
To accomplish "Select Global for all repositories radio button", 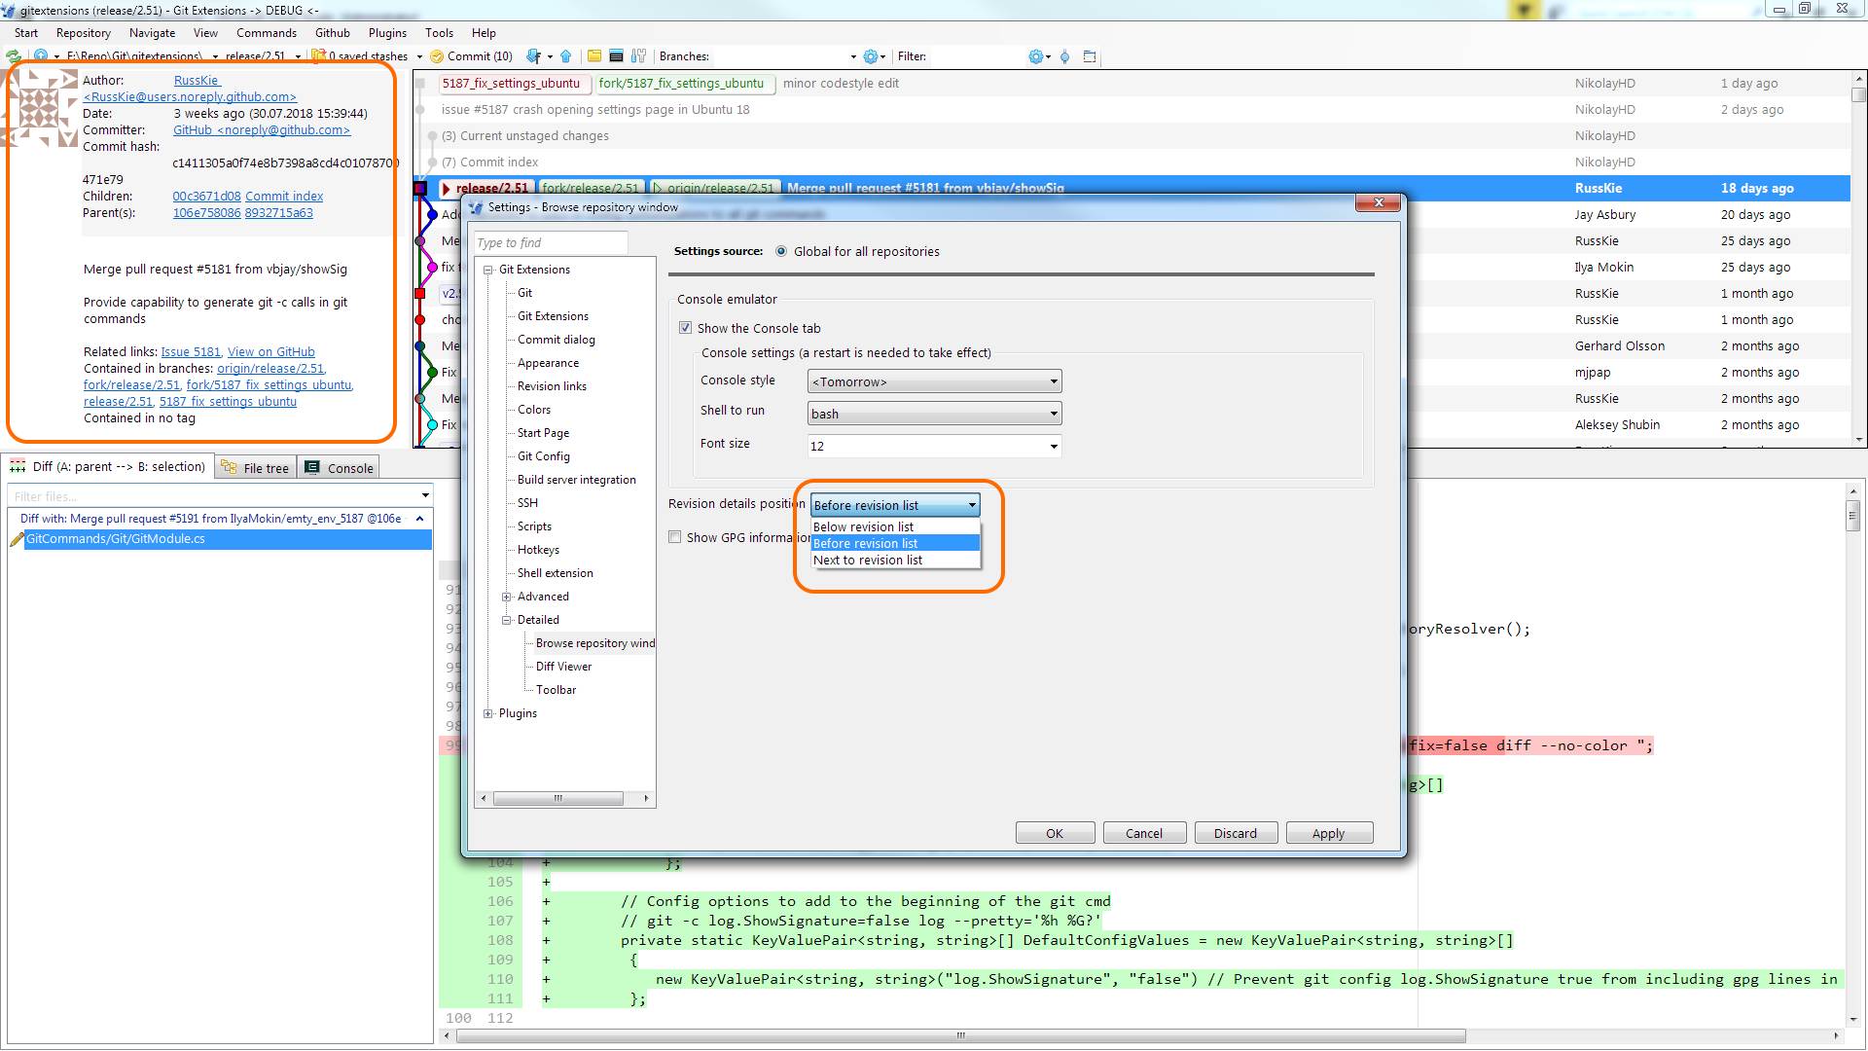I will tap(781, 251).
